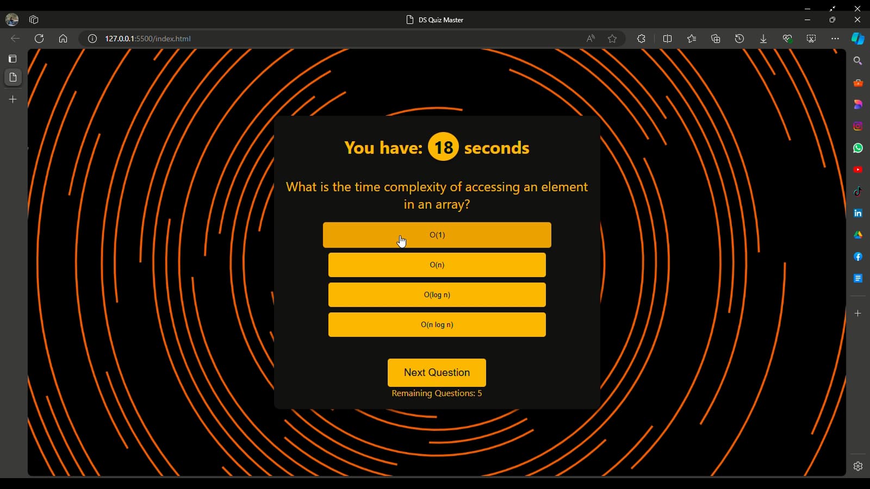This screenshot has width=870, height=489.
Task: Add this page to favorites
Action: pos(612,39)
